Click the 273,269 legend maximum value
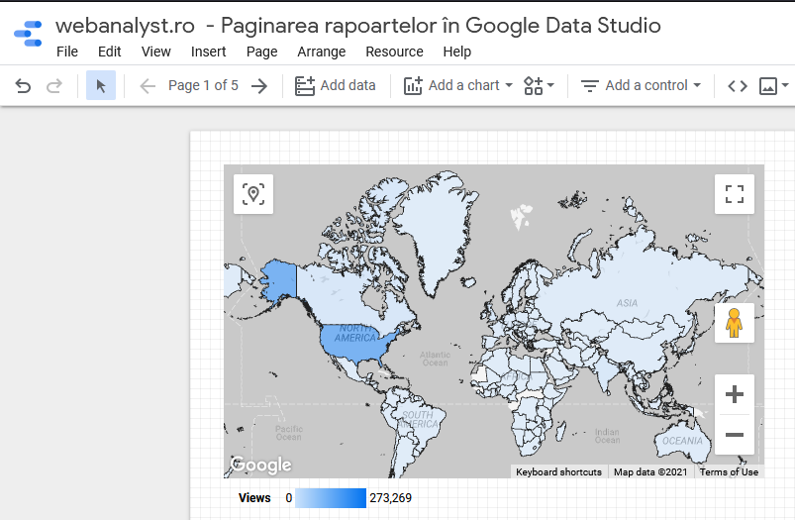This screenshot has height=520, width=795. pos(390,498)
